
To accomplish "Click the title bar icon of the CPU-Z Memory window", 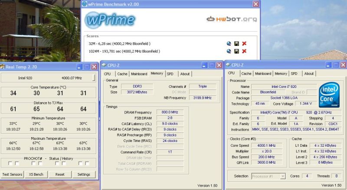I will click(x=104, y=65).
